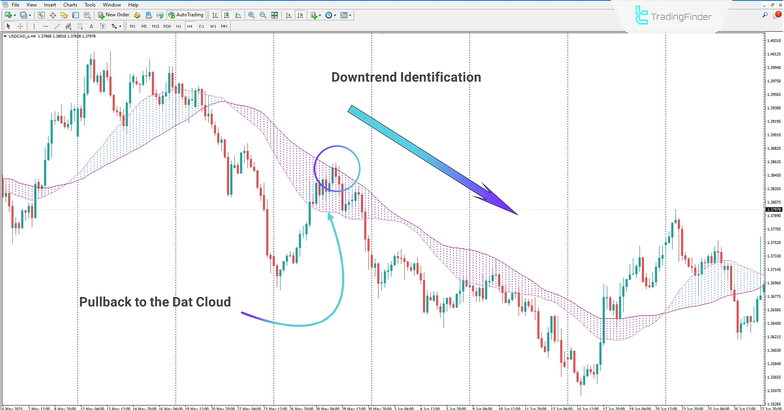Image resolution: width=784 pixels, height=410 pixels.
Task: Expand the arrow tools dropdown
Action: tap(120, 26)
